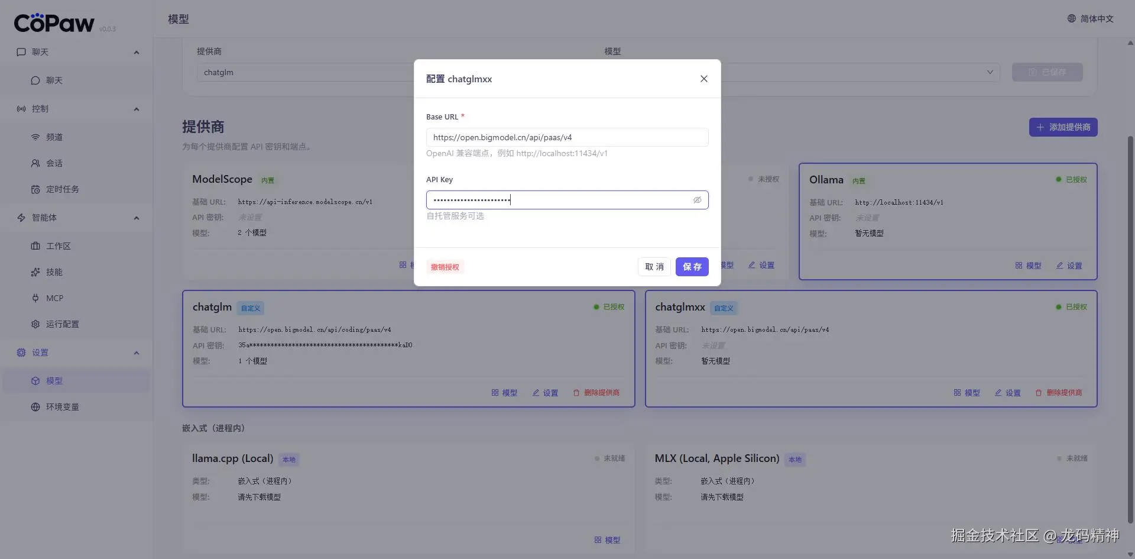Click the 撤销授权 revoke button
This screenshot has height=559, width=1135.
[x=445, y=267]
